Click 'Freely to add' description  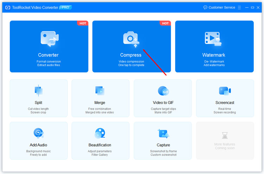pyautogui.click(x=38, y=155)
